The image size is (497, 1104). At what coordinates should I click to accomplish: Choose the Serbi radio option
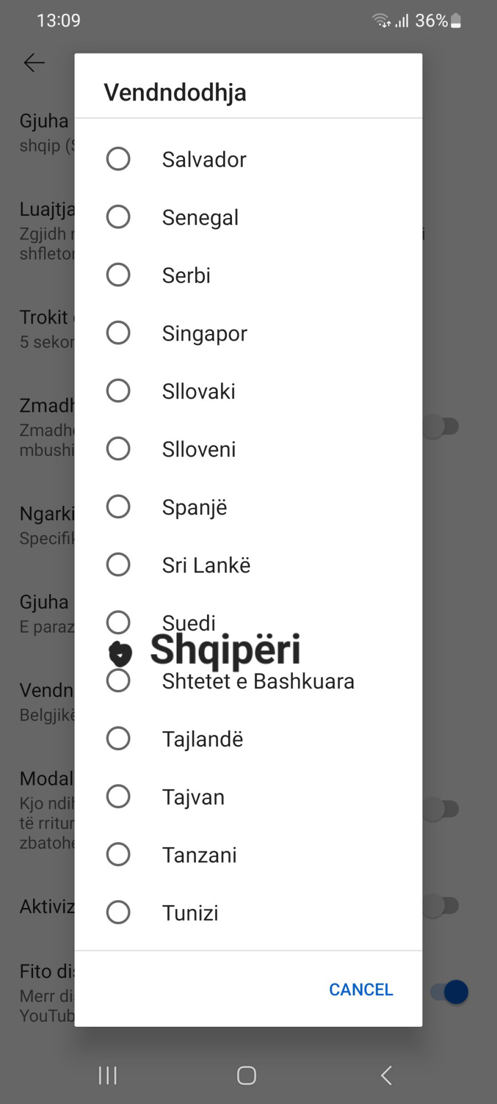point(118,275)
